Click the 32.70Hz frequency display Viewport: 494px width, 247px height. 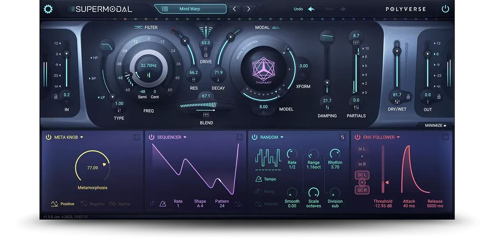coord(148,65)
